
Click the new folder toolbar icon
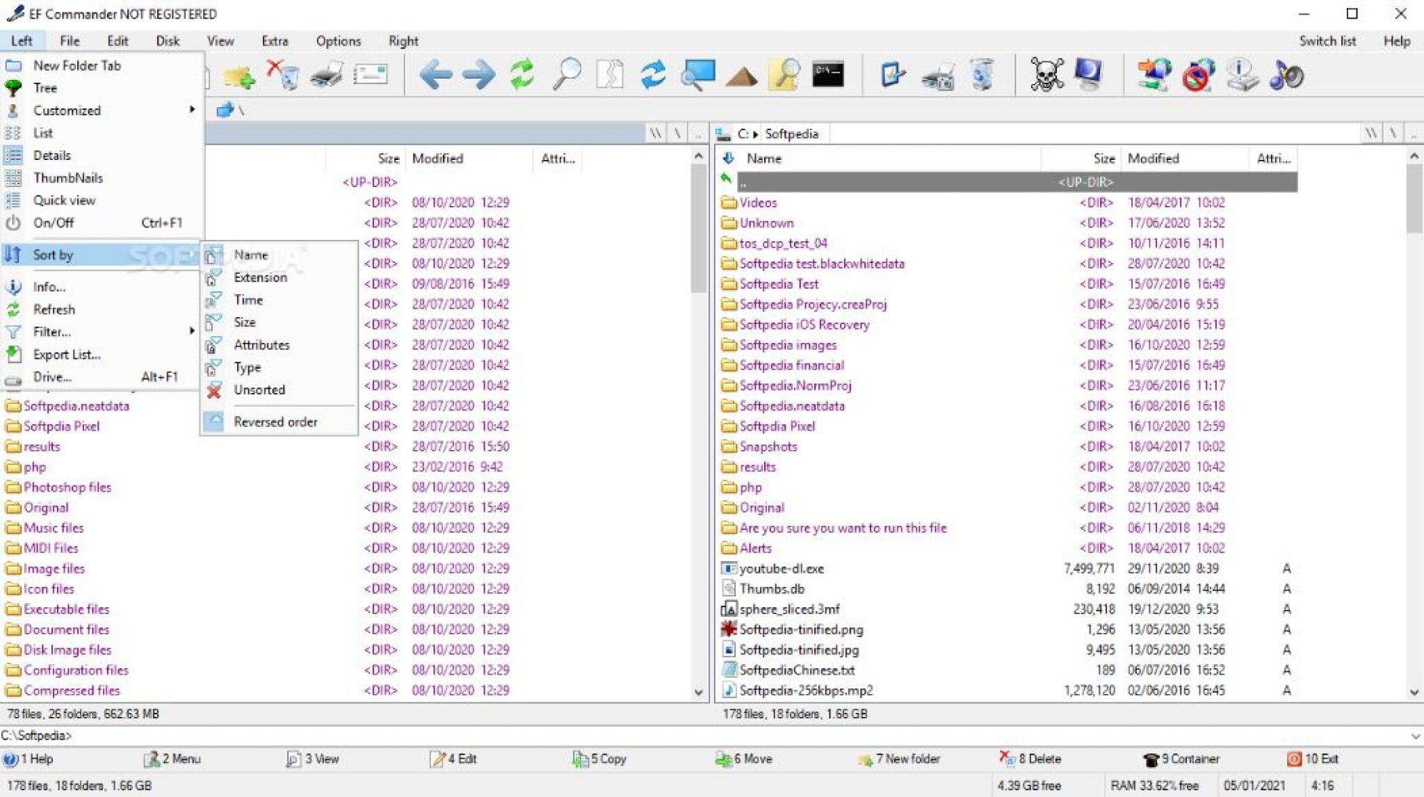click(239, 77)
